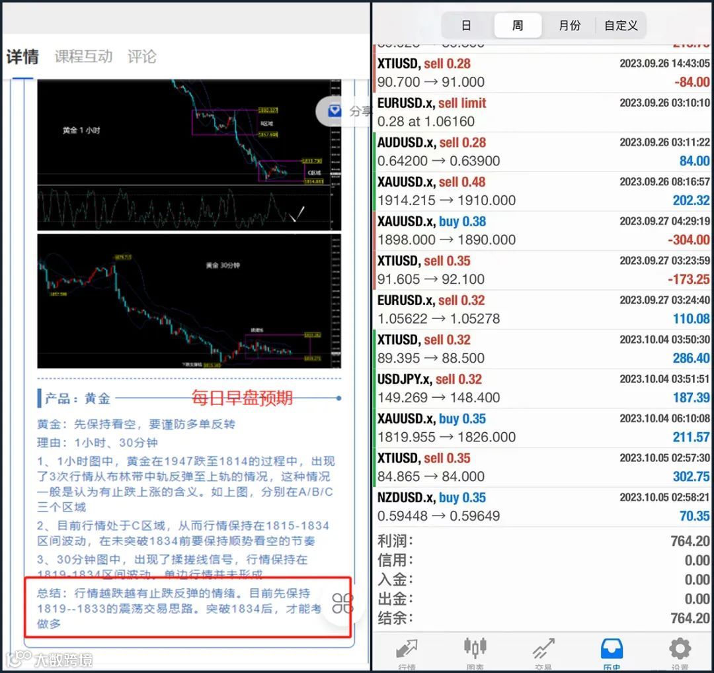Select the AUDUSD.x sell 0.28 trade row
The width and height of the screenshot is (714, 673).
pos(543,152)
